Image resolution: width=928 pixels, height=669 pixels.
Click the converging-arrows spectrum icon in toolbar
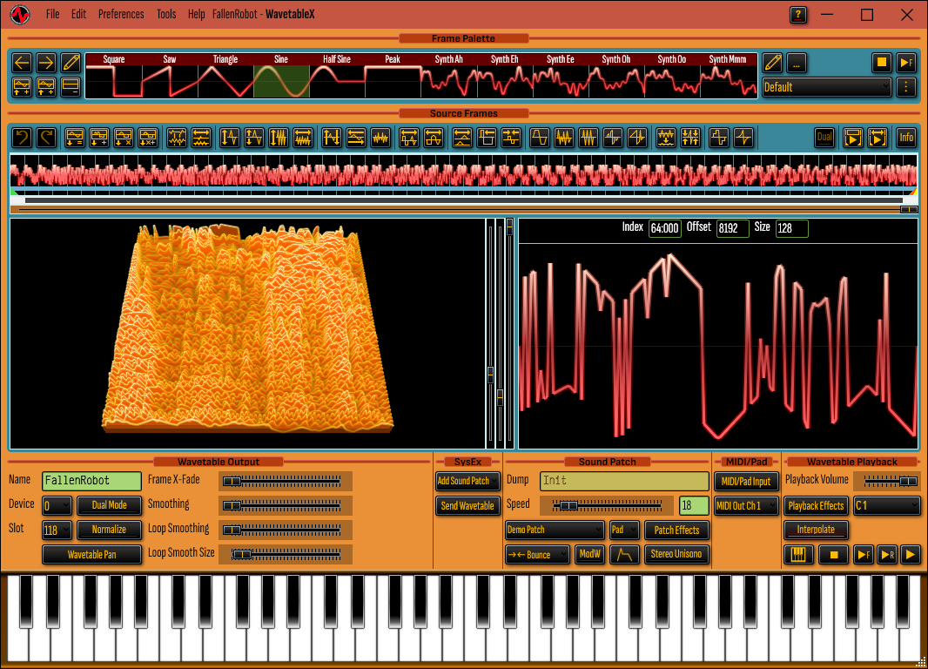[x=690, y=138]
